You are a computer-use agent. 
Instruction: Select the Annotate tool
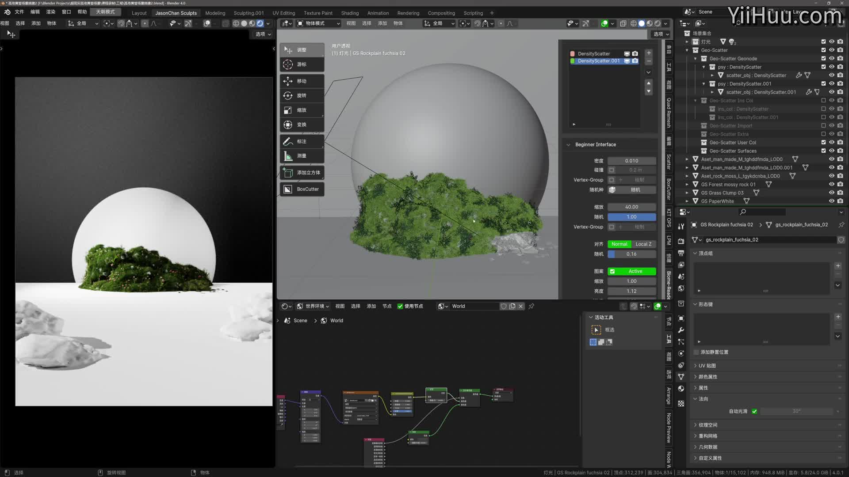302,141
